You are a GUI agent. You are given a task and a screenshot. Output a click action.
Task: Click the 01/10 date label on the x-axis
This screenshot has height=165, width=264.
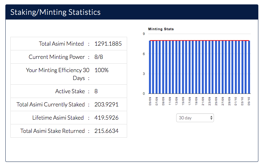236,101
